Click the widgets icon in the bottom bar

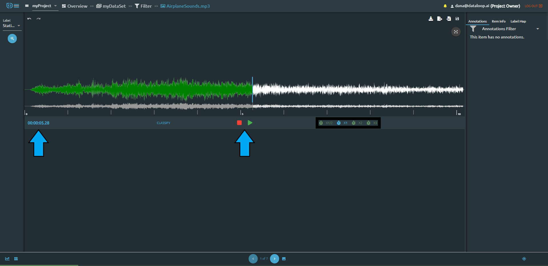(16, 259)
